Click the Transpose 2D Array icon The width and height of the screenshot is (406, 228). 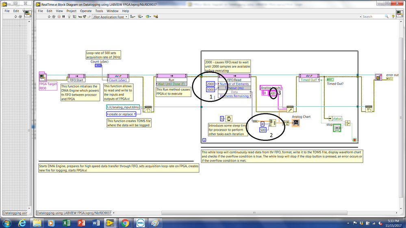click(x=286, y=123)
